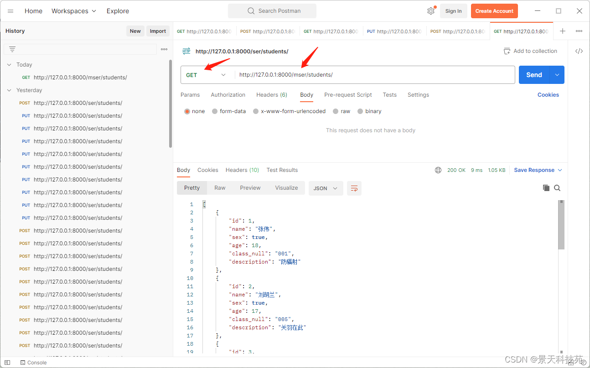Switch to the Authorization tab
Viewport: 590px width, 368px height.
(228, 95)
